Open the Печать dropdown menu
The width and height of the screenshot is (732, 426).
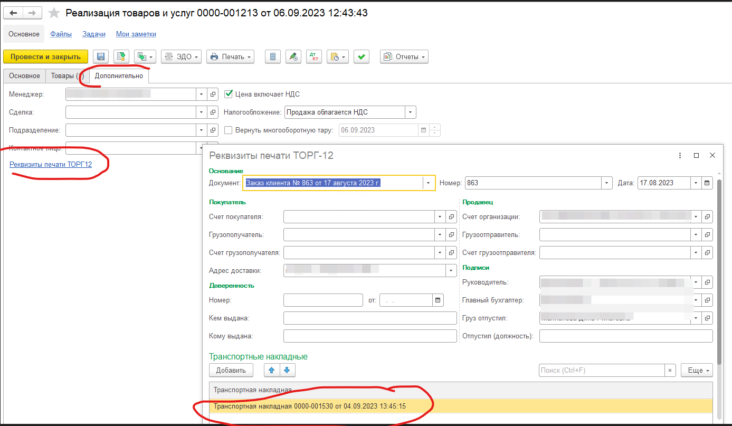pos(230,57)
